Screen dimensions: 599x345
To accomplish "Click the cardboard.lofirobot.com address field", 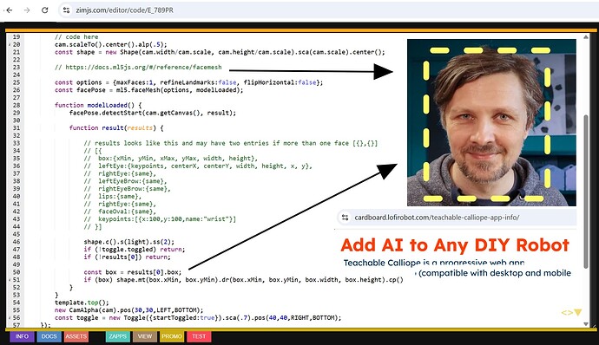I will pyautogui.click(x=457, y=218).
